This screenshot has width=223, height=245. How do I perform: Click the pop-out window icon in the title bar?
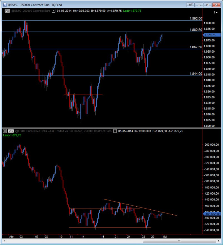[190, 5]
